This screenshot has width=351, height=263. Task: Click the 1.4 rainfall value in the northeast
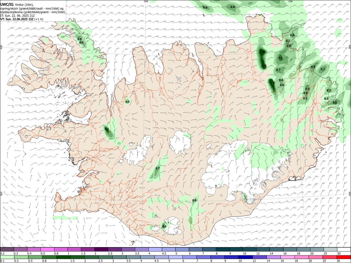point(262,52)
